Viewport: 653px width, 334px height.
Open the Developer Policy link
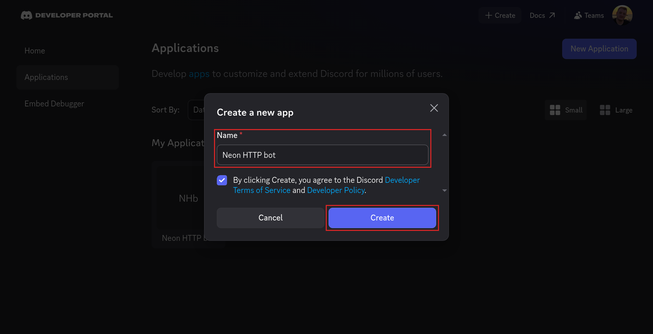tap(336, 190)
